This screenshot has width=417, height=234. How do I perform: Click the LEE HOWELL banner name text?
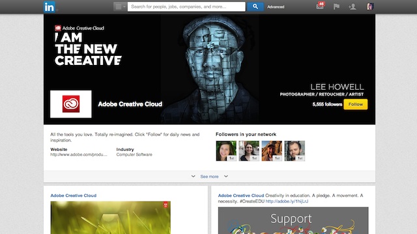coord(338,86)
